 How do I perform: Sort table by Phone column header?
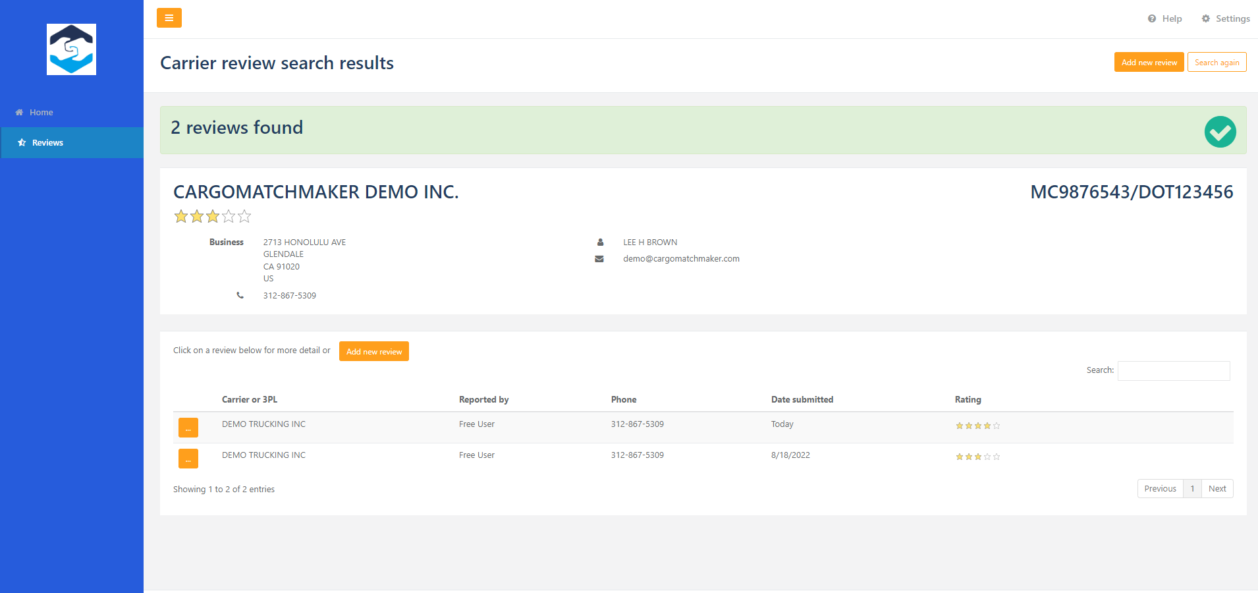pos(624,400)
